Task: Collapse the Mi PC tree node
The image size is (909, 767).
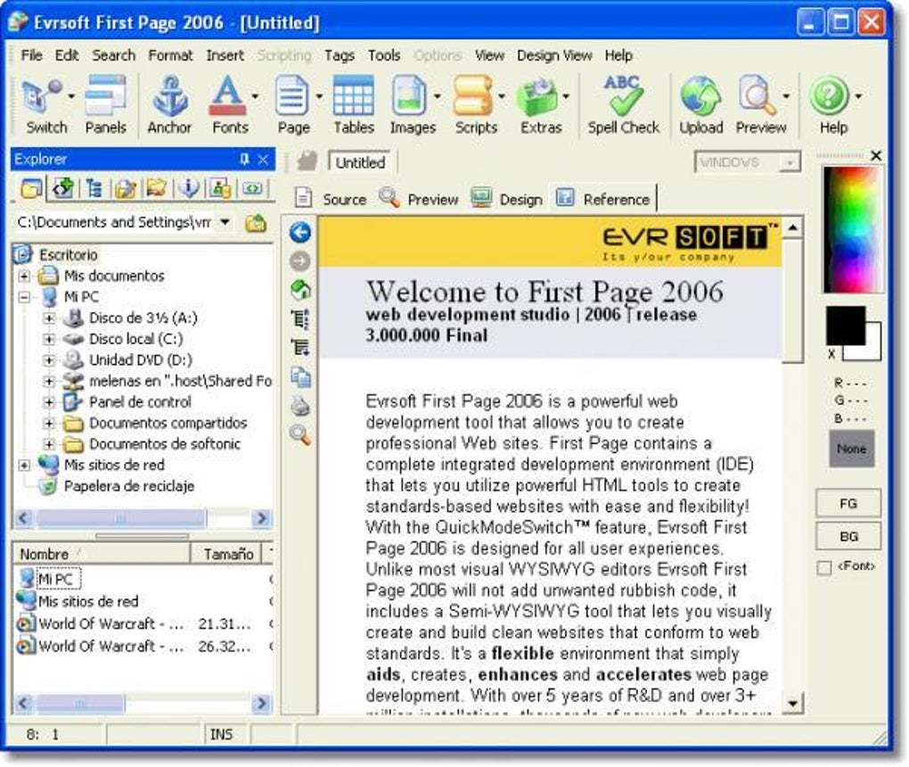Action: tap(24, 297)
